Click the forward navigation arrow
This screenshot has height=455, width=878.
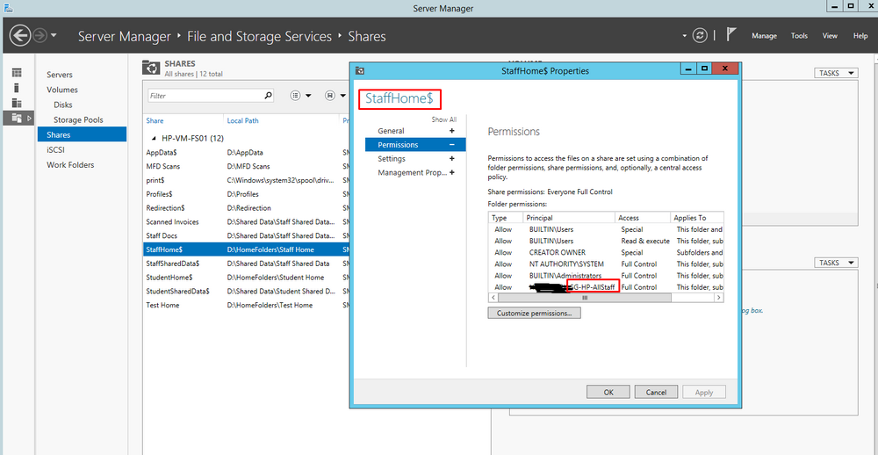pyautogui.click(x=40, y=36)
